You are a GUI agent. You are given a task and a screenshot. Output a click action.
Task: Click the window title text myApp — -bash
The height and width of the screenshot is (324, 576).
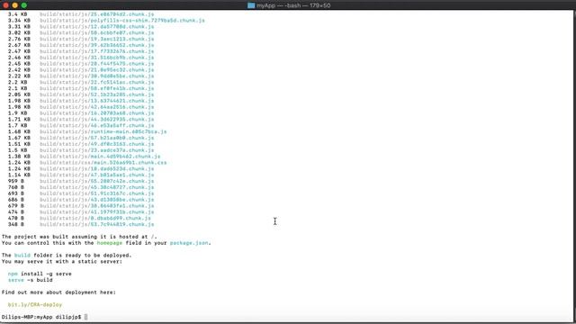pyautogui.click(x=293, y=5)
